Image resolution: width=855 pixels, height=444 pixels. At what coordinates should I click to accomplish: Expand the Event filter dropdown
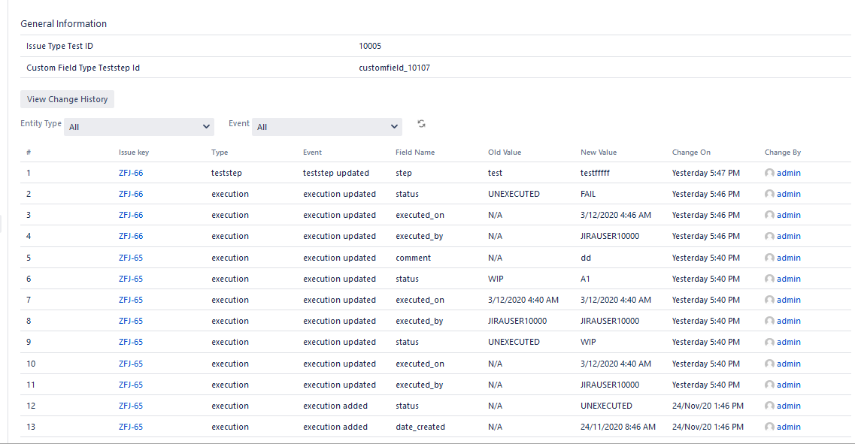point(327,127)
